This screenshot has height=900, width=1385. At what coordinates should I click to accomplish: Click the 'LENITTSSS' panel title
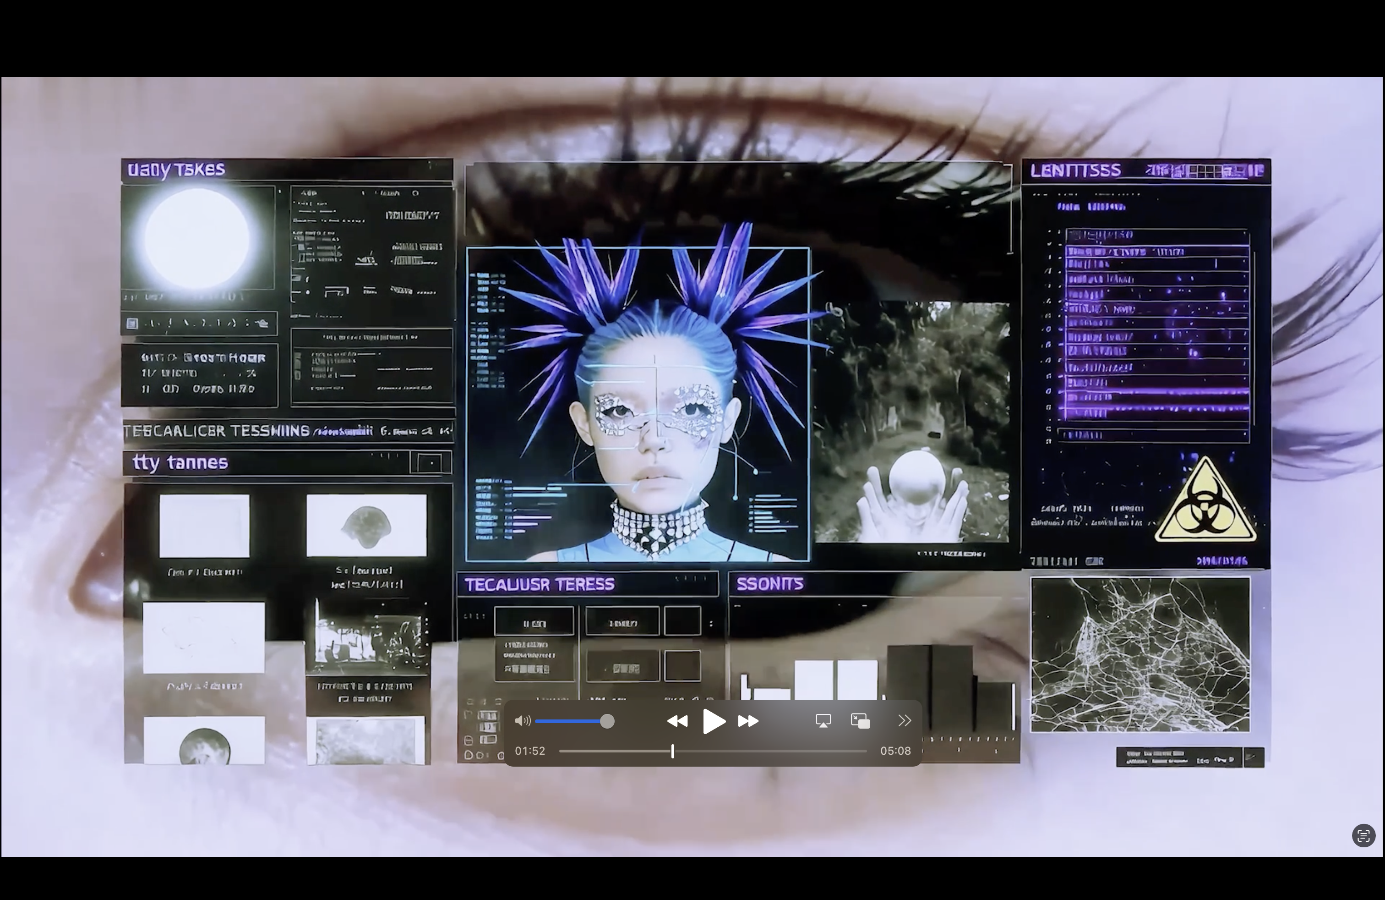[1075, 170]
